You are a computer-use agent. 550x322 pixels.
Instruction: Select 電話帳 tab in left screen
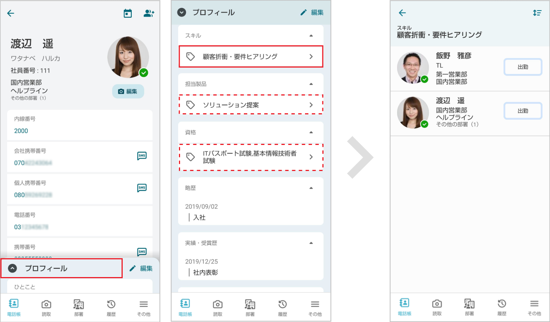(14, 307)
